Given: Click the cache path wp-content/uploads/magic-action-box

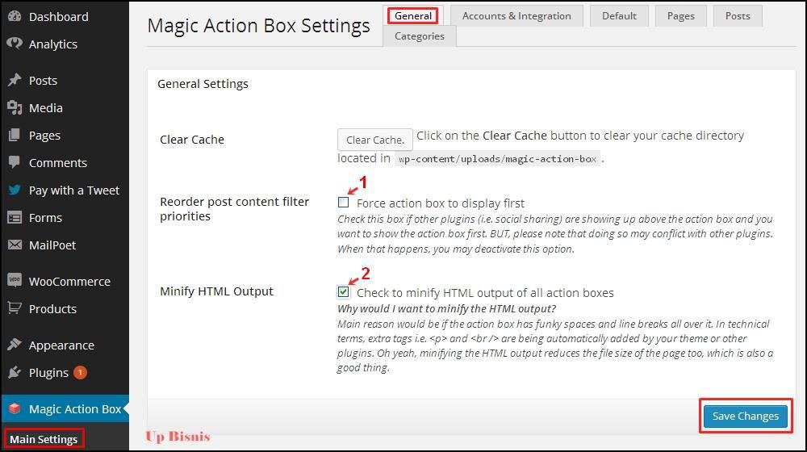Looking at the screenshot, I should point(497,158).
